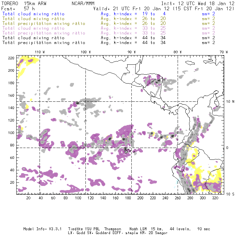Click the black 'sm= 2' in last legend row
The width and height of the screenshot is (236, 236).
pos(208,43)
